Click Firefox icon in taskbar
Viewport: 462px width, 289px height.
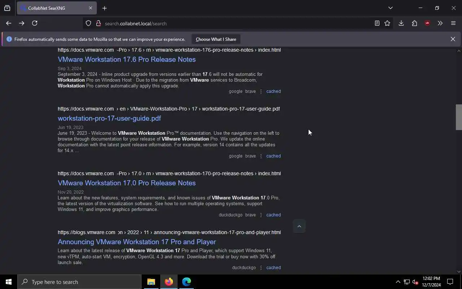point(169,282)
